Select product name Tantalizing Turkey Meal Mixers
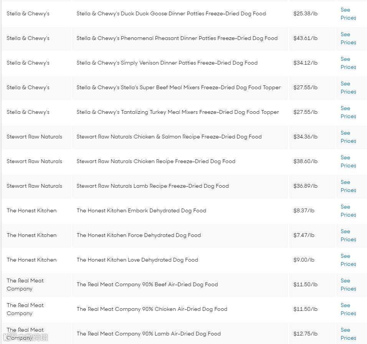 click(178, 112)
